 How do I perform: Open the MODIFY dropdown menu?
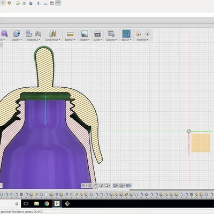click(x=17, y=40)
